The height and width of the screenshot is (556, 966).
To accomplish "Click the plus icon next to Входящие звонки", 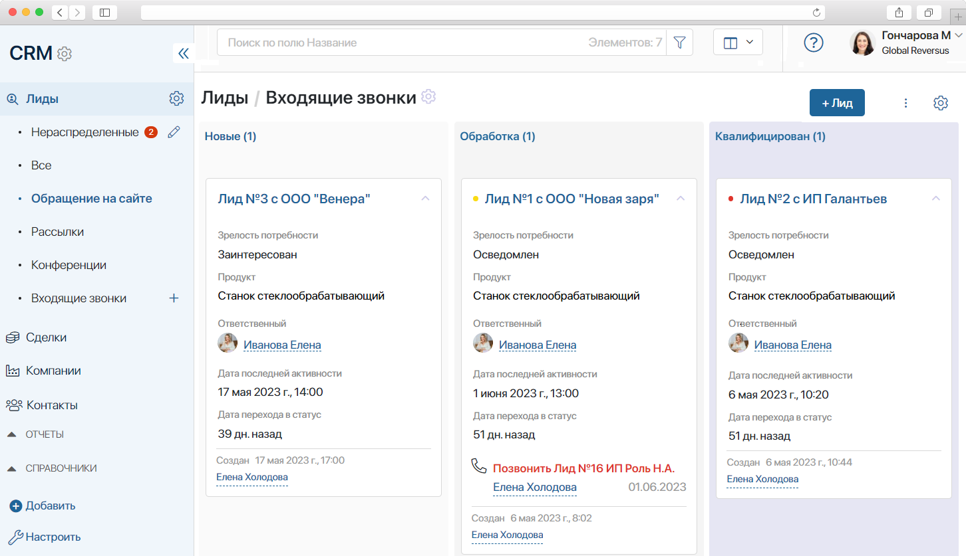I will [174, 298].
